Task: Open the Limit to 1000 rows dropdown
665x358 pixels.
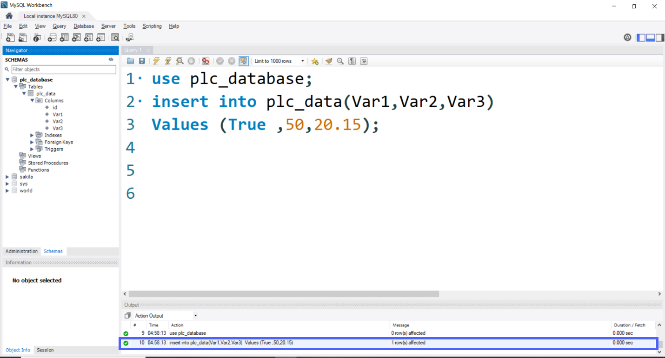Action: [302, 61]
